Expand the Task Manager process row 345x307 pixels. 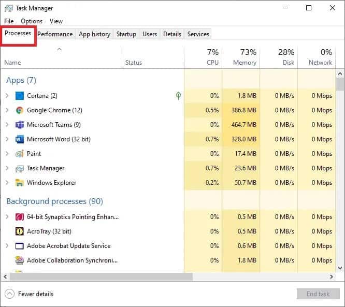pos(7,168)
